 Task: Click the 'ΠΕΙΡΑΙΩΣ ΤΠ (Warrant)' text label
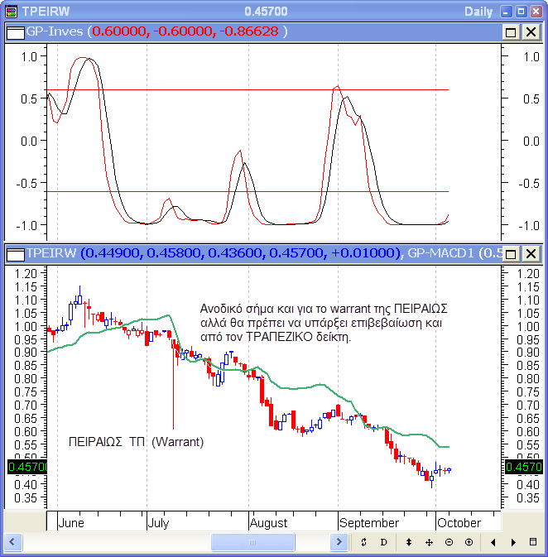point(135,442)
